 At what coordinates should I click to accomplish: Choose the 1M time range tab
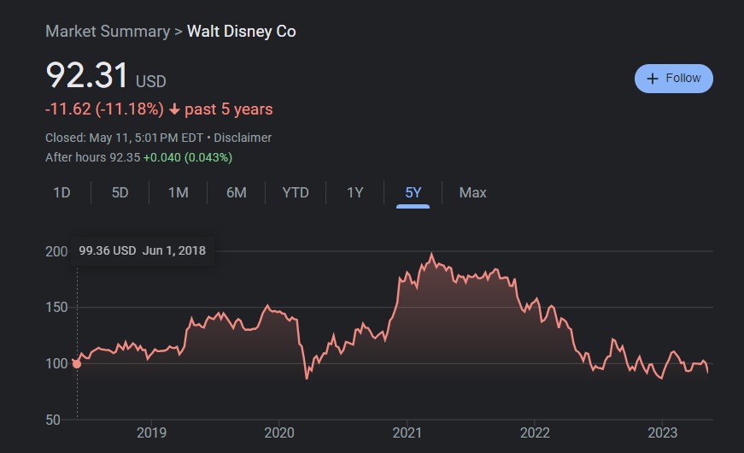click(178, 192)
